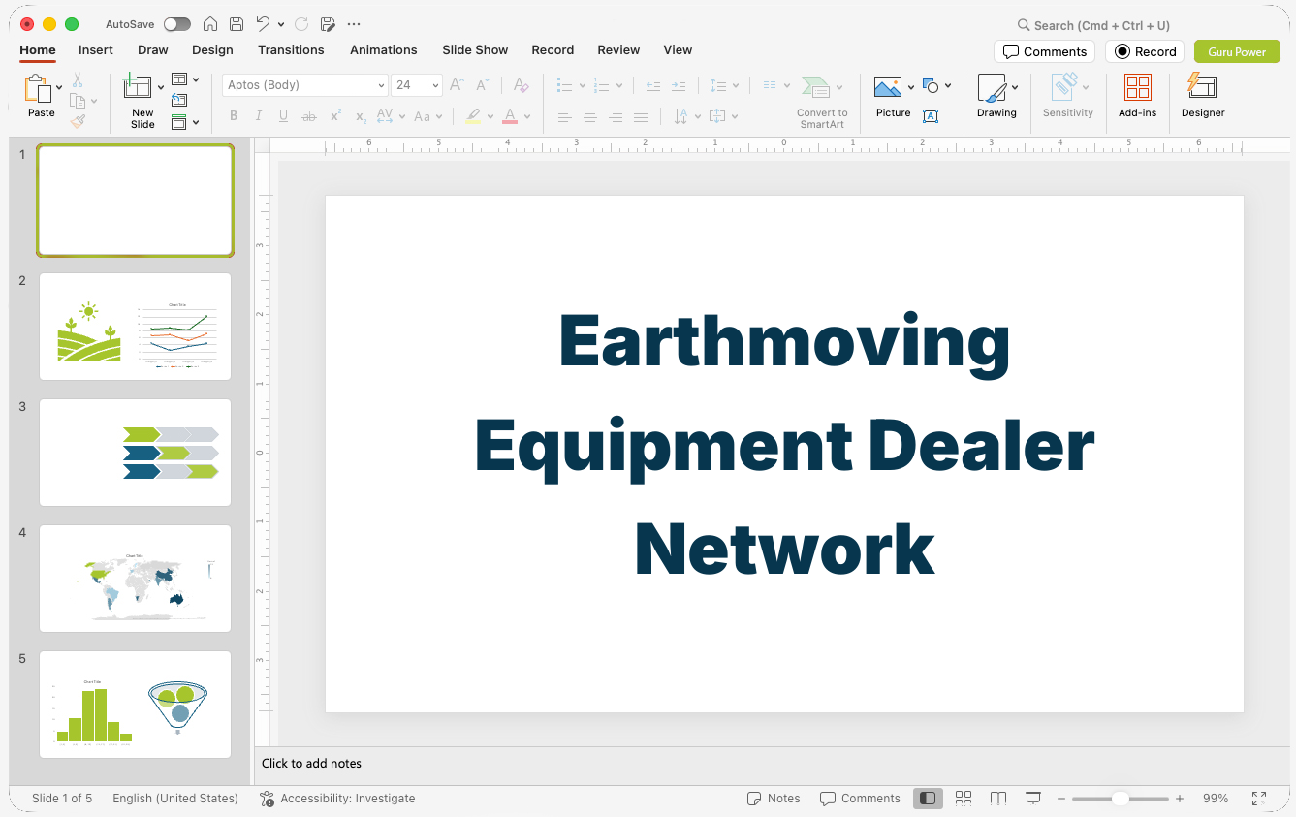The image size is (1296, 817).
Task: Toggle the AutoSave switch
Action: point(176,24)
